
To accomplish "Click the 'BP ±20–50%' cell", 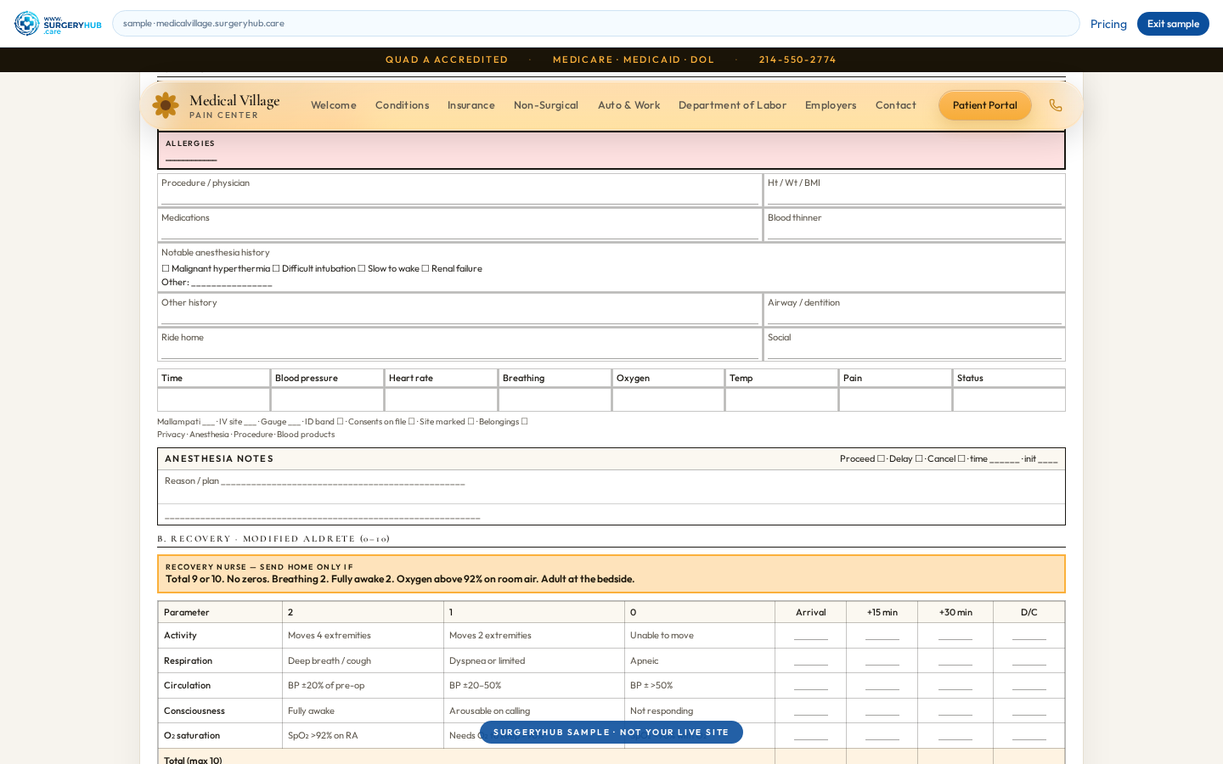I will [x=534, y=686].
